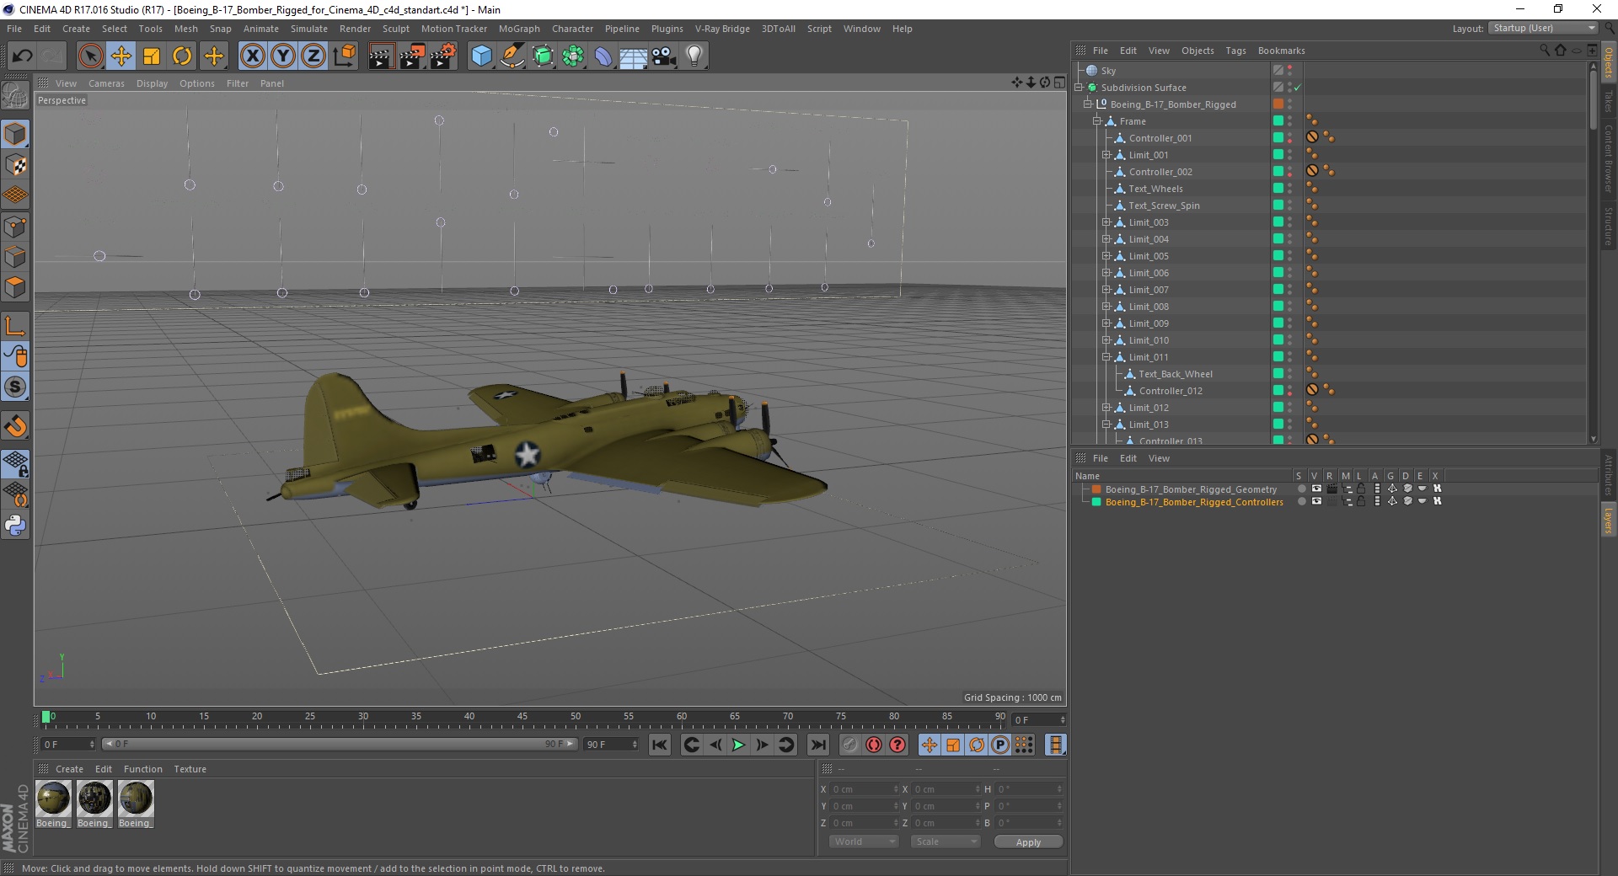Switch to Model mode in left palette
The image size is (1618, 876).
[15, 135]
